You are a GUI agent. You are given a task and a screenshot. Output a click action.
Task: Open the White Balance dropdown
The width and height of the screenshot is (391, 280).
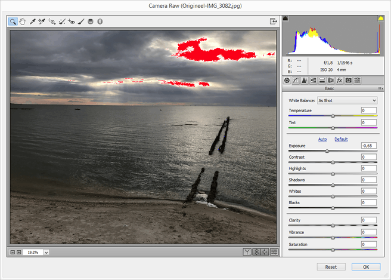pos(347,100)
